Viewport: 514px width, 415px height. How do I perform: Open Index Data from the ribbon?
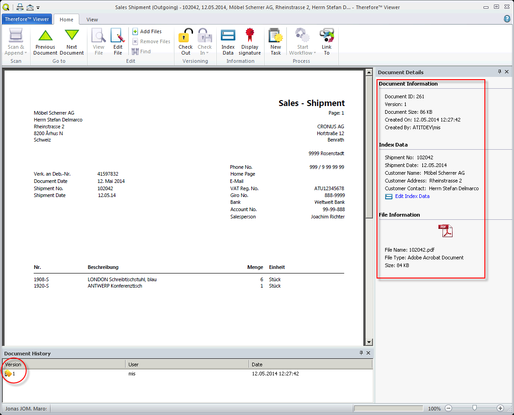[x=228, y=40]
